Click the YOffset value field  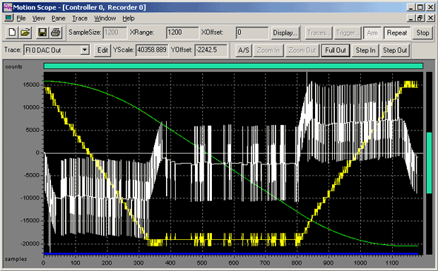(x=211, y=50)
